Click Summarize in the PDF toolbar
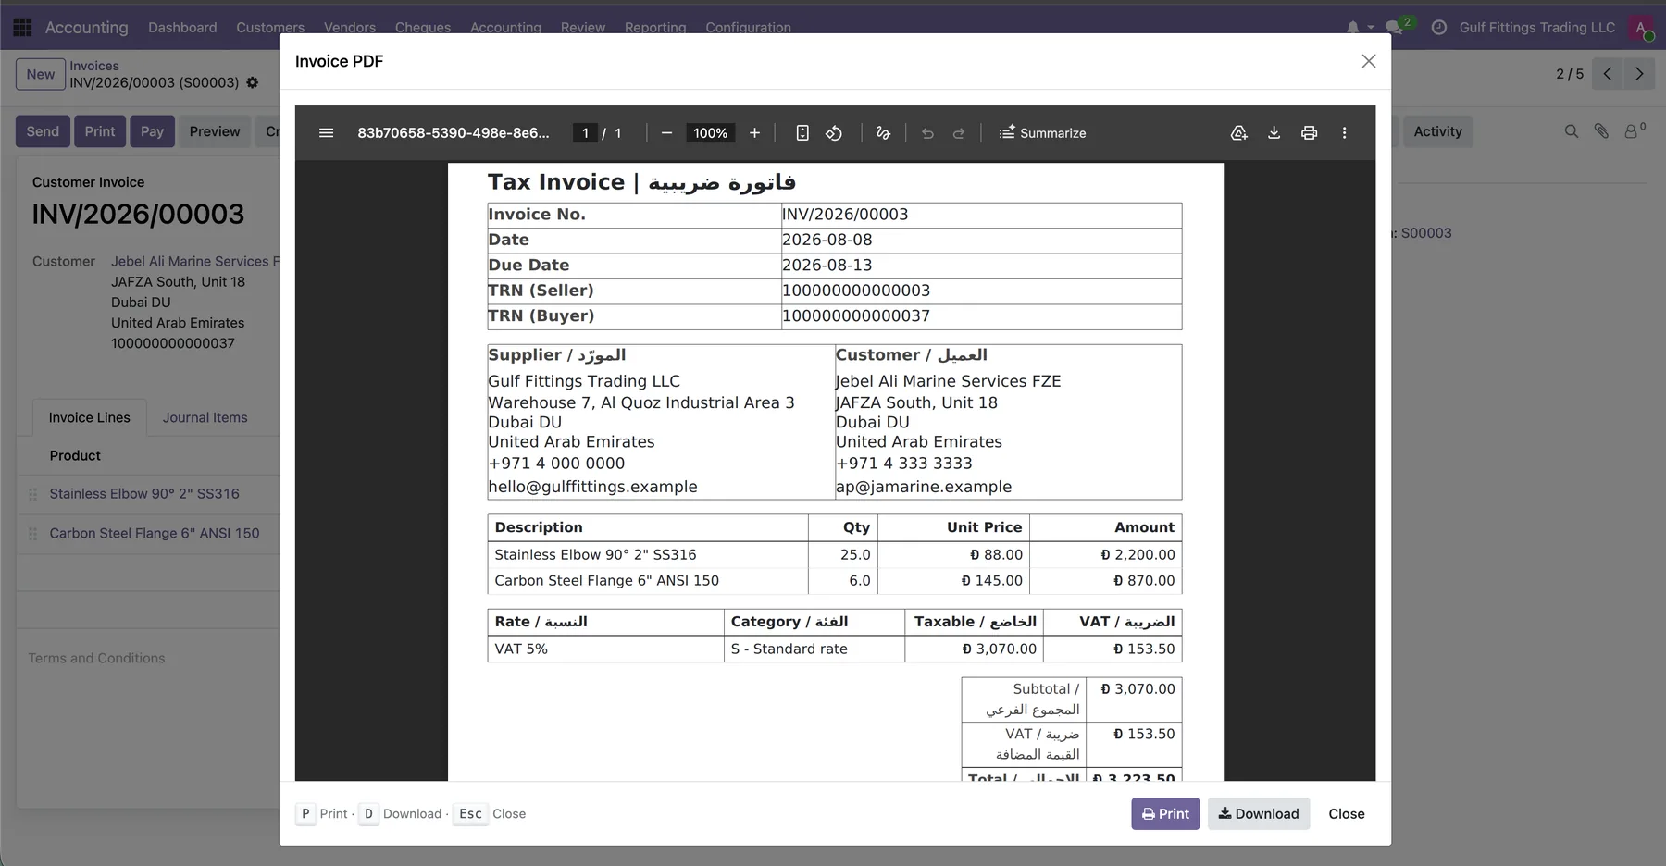Viewport: 1666px width, 866px height. pos(1042,133)
